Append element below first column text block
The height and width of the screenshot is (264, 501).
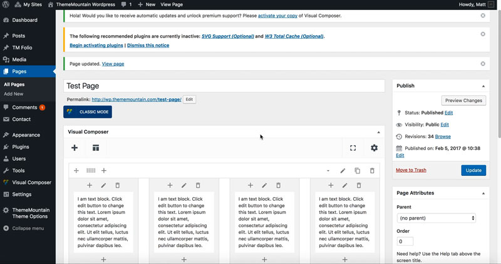click(103, 260)
